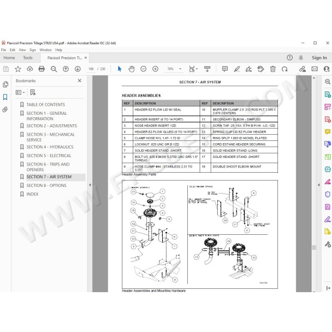
Task: Close the Flexicoil Precision document tab
Action: [x=86, y=58]
